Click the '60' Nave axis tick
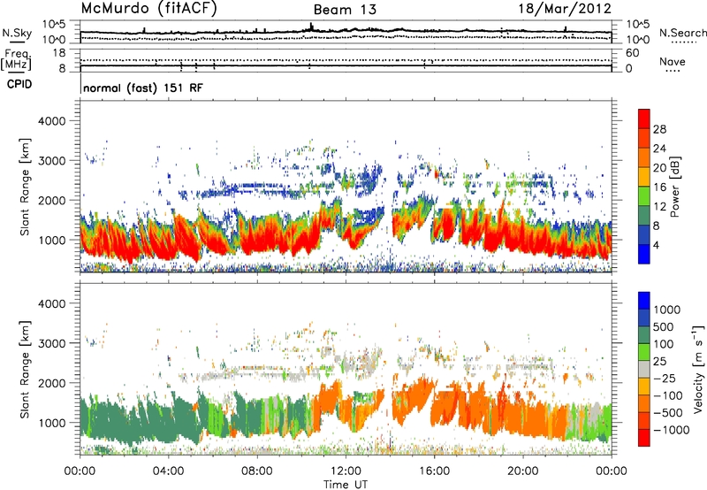707x490 pixels. coord(632,53)
